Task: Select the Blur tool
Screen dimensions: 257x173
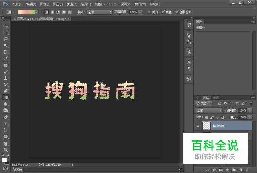Action: [x=6, y=104]
